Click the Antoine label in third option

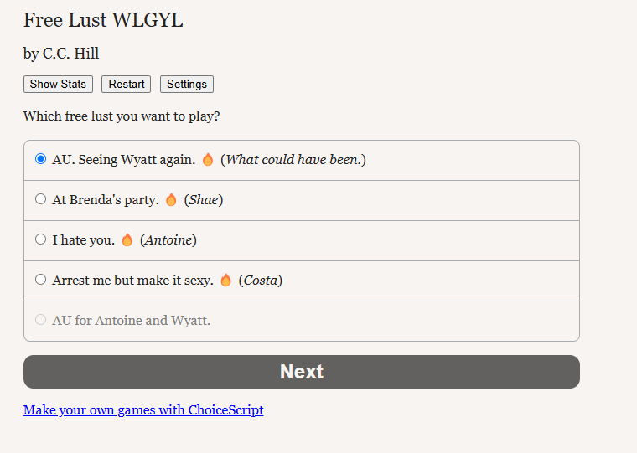tap(168, 239)
